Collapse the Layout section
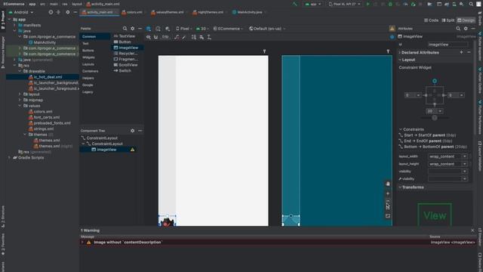Image resolution: width=483 pixels, height=272 pixels. point(400,60)
